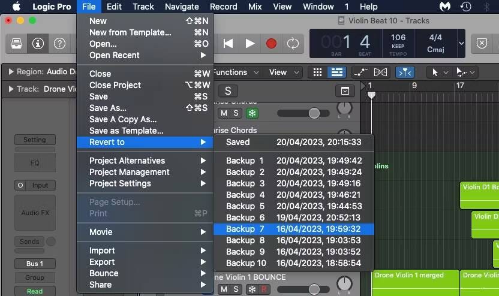The height and width of the screenshot is (296, 499).
Task: Click the 4/4 time signature display
Action: click(x=435, y=38)
